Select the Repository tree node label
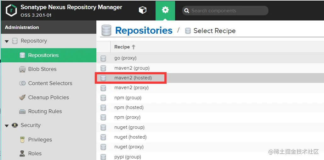This screenshot has width=324, height=160. (34, 41)
